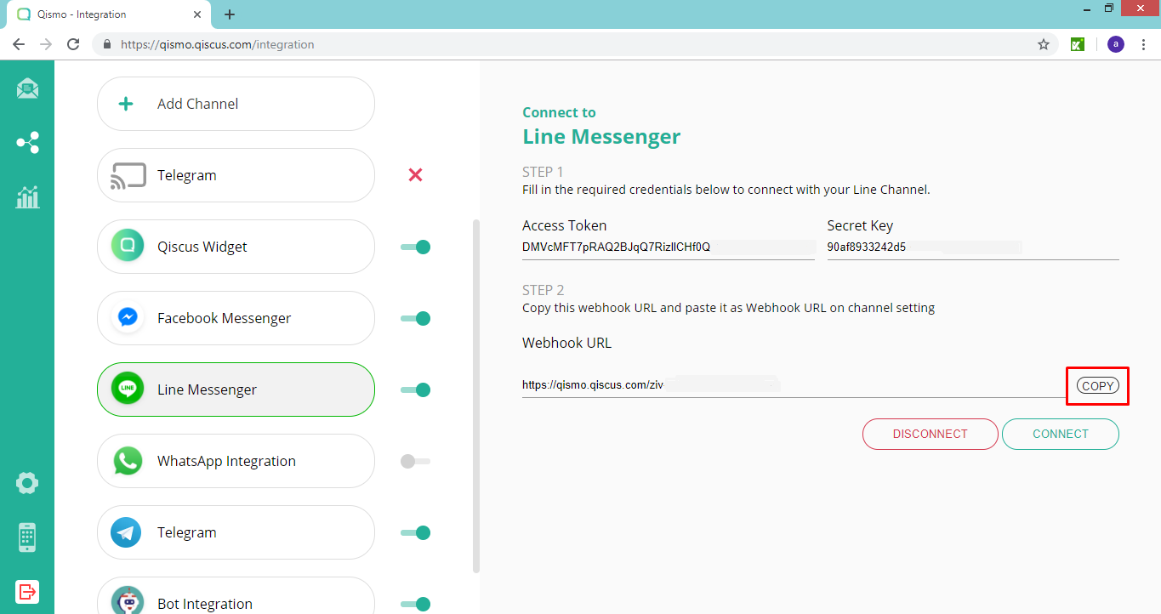This screenshot has width=1161, height=614.
Task: Toggle off the Qiscus Widget channel
Action: coord(416,247)
